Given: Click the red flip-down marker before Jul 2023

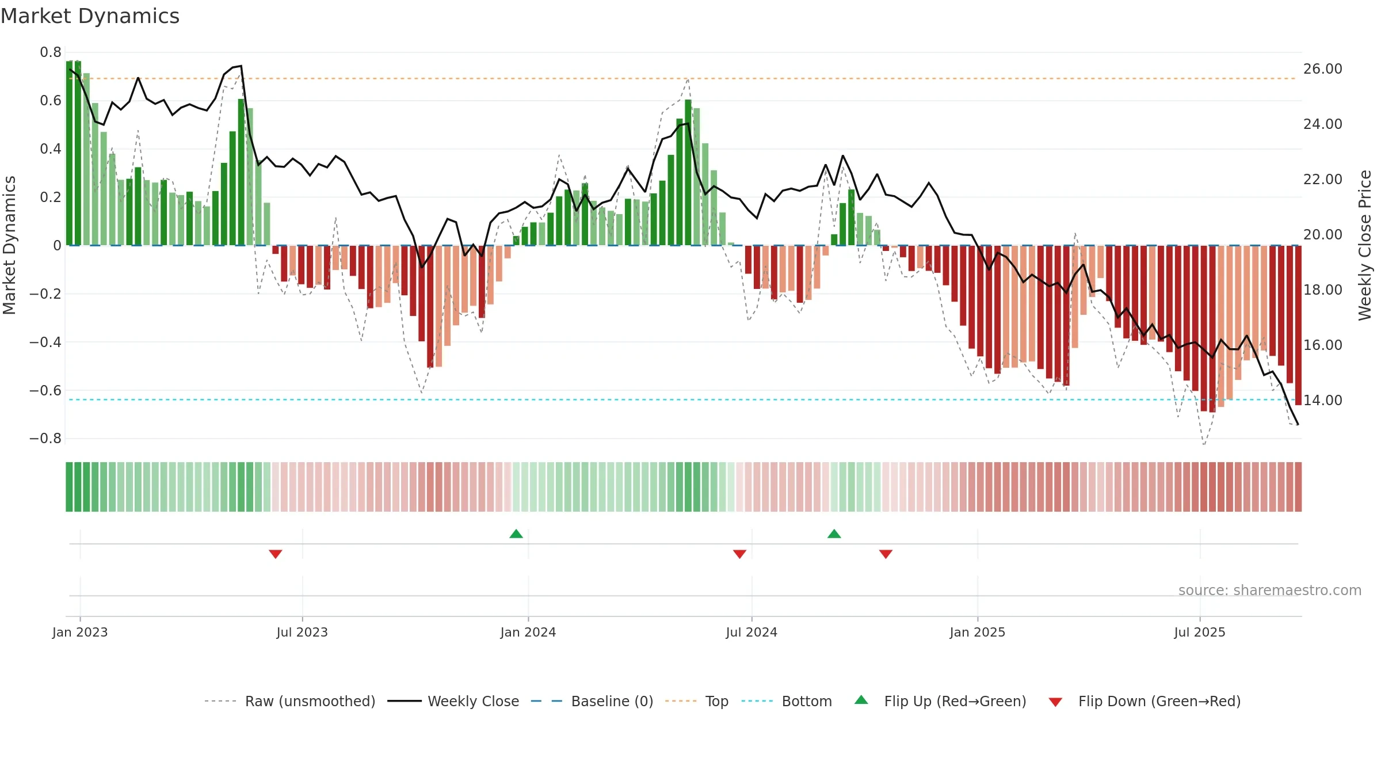Looking at the screenshot, I should [x=276, y=554].
